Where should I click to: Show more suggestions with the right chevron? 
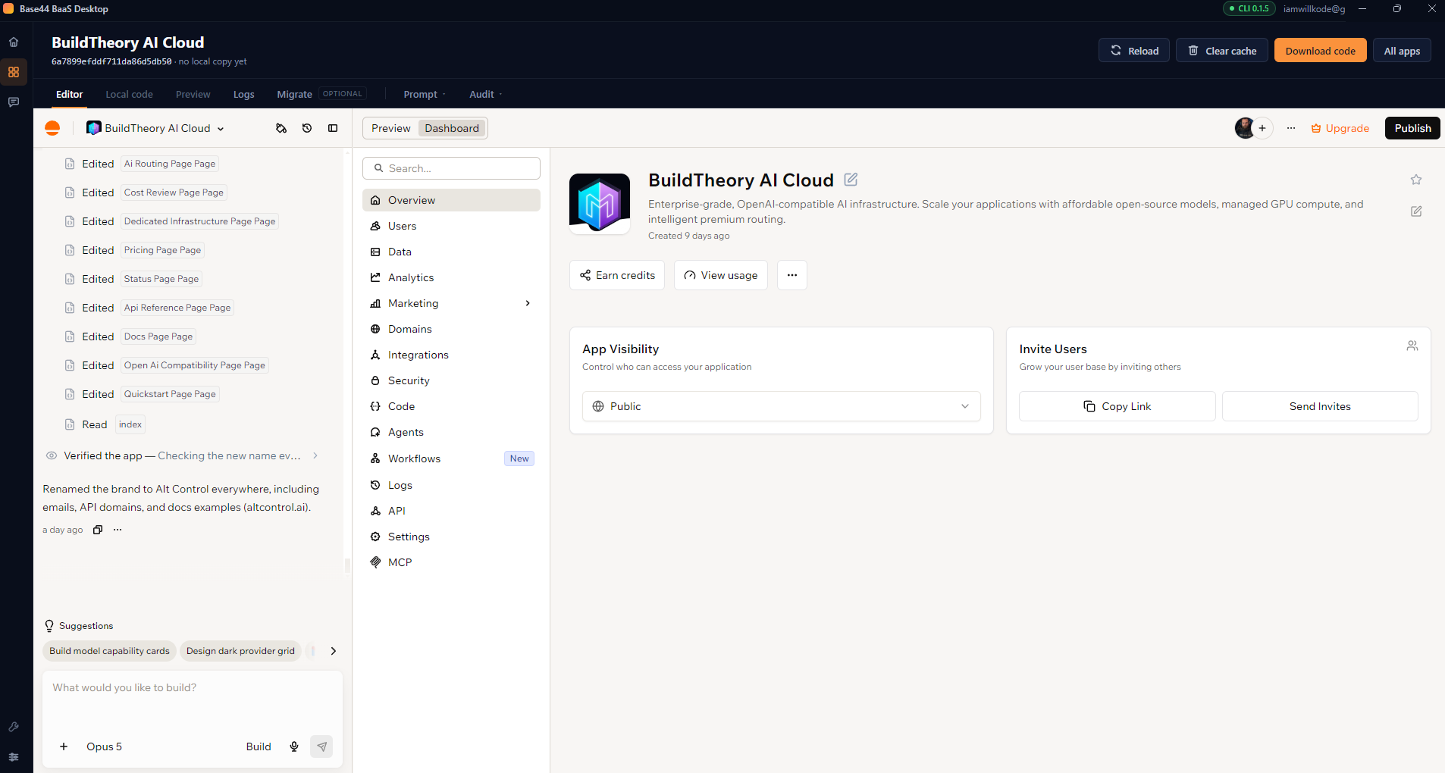[x=333, y=651]
